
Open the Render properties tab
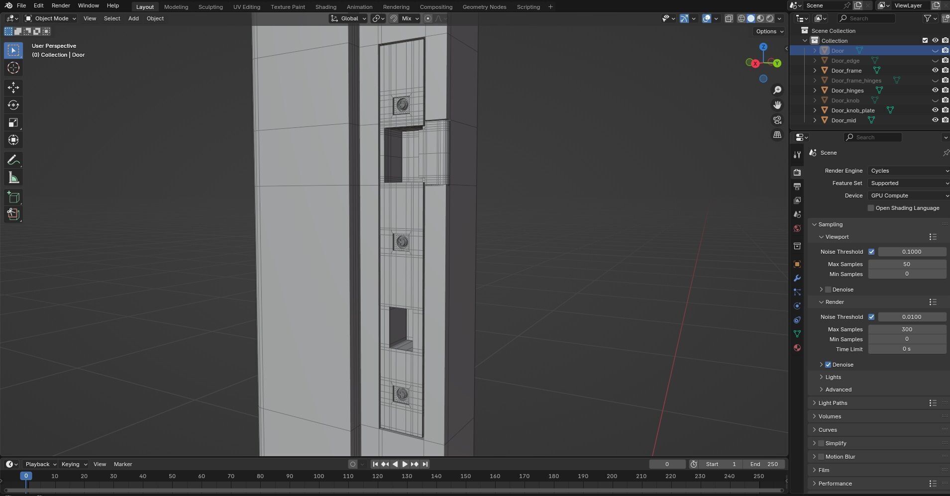(x=797, y=172)
